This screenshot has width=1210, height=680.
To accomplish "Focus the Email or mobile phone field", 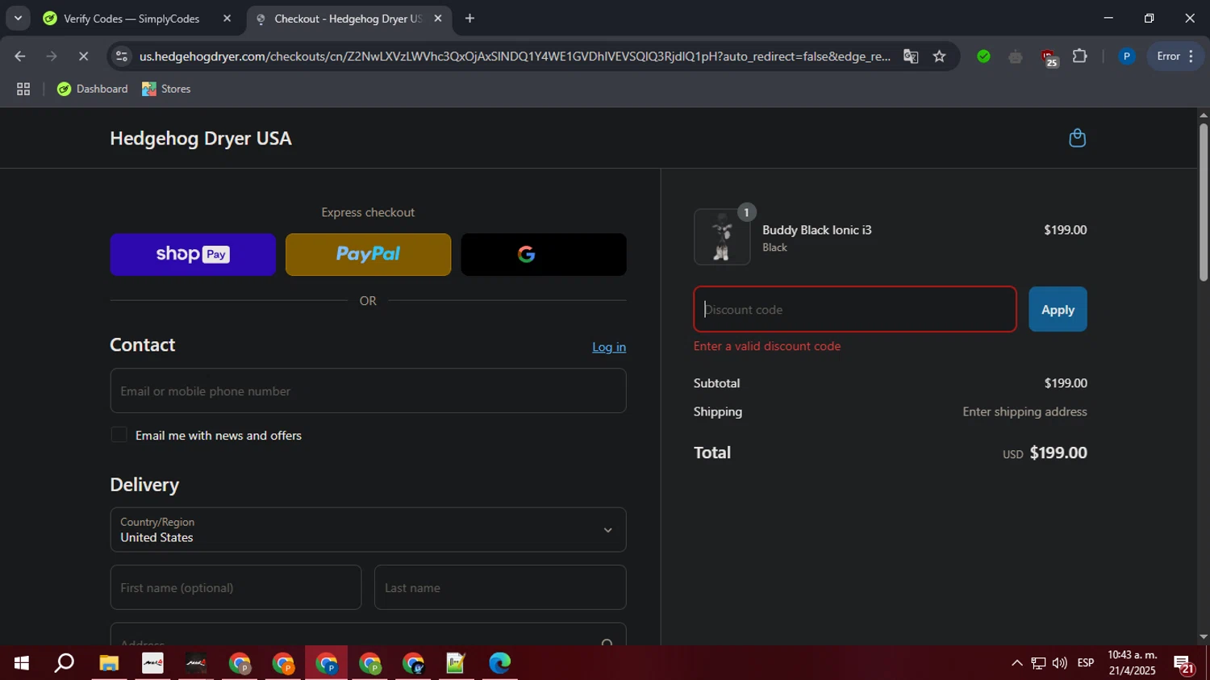I will pyautogui.click(x=368, y=391).
